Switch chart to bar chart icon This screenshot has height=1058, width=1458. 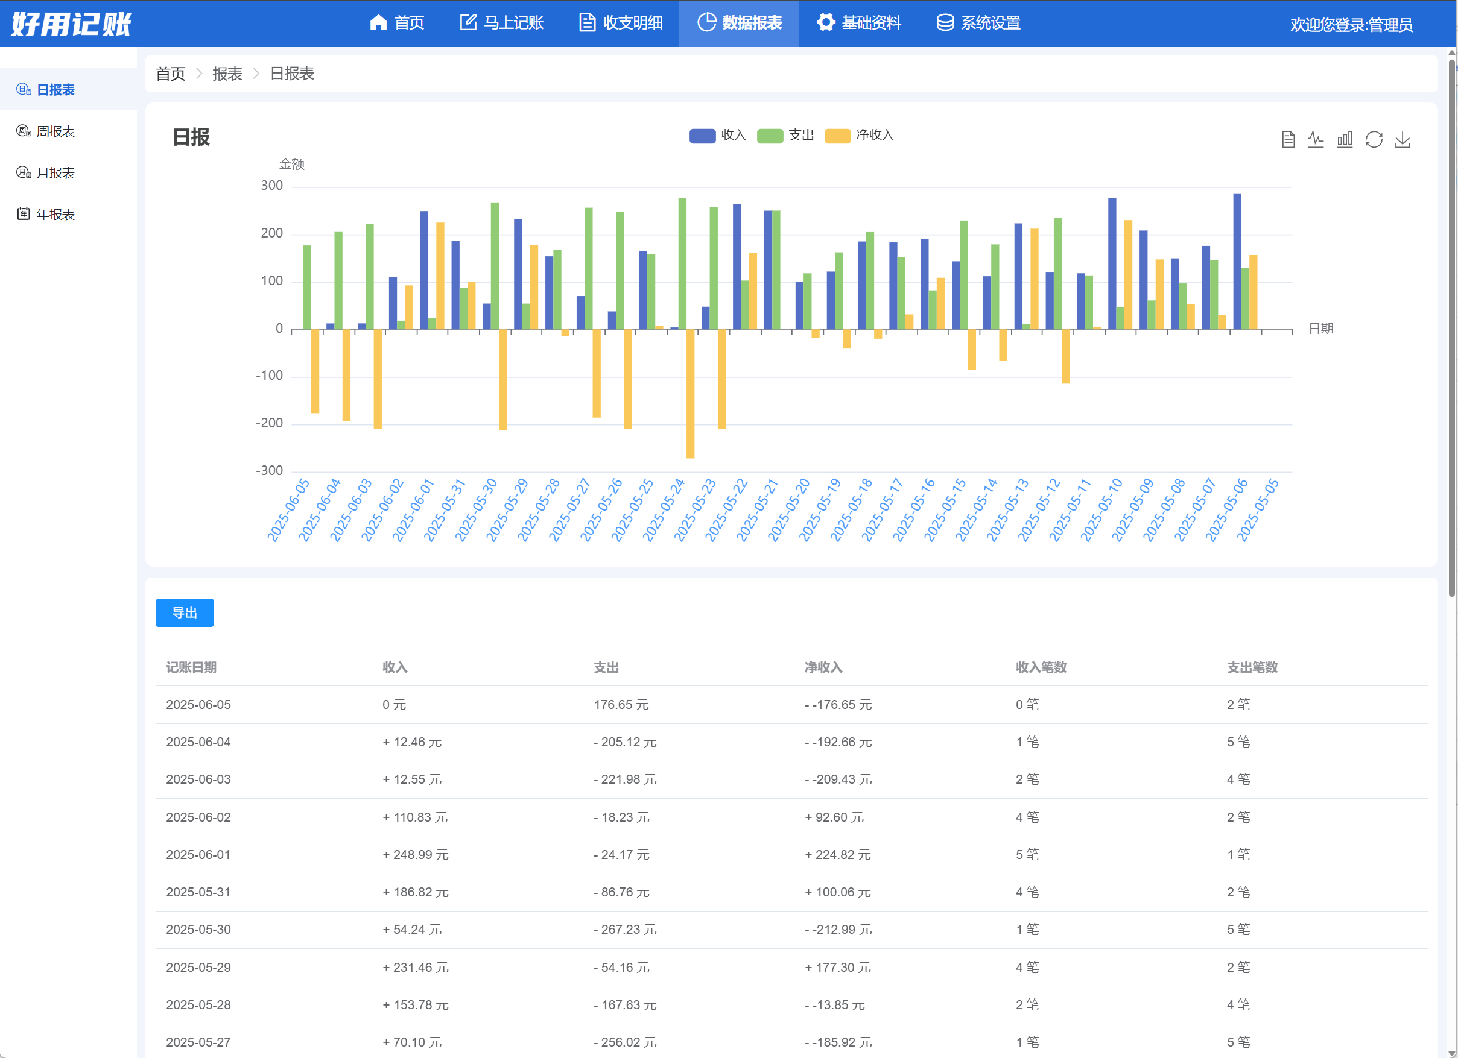coord(1345,139)
